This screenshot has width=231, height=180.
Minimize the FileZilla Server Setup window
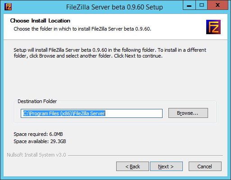click(x=189, y=5)
